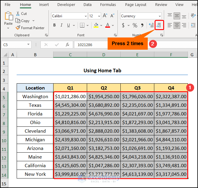
Task: Switch to the Page Layout tab
Action: [x=136, y=5]
